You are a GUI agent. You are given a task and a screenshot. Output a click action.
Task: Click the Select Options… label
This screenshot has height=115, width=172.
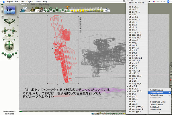(9, 111)
